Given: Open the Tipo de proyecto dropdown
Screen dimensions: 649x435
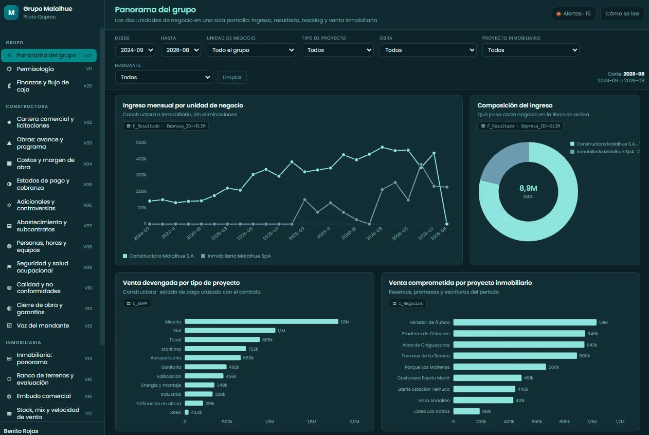Looking at the screenshot, I should 338,50.
